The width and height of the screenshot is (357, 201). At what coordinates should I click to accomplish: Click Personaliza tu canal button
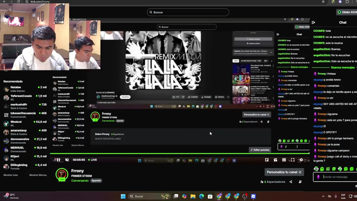[x=284, y=172]
